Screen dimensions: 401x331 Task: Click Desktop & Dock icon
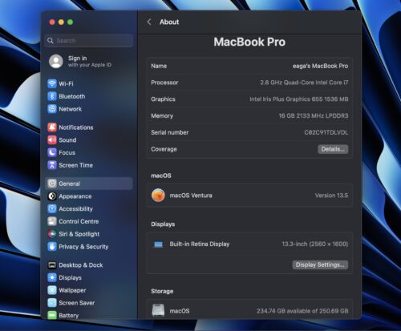tap(52, 265)
